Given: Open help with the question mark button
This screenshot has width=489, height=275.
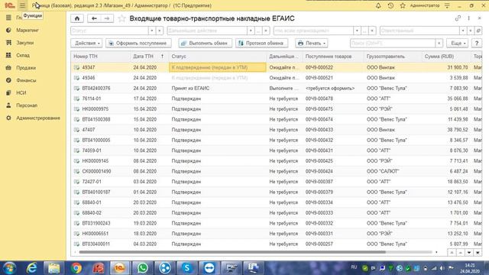Looking at the screenshot, I should (x=477, y=43).
